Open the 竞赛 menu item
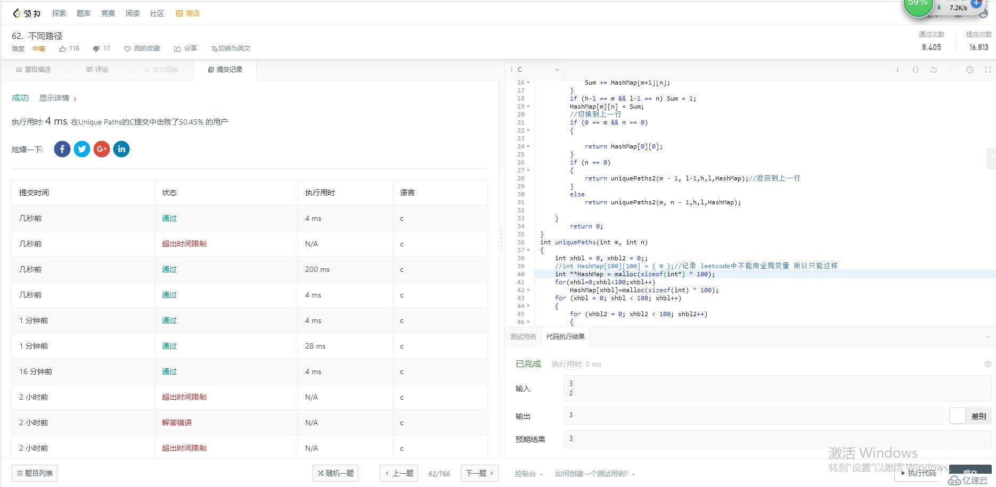 pyautogui.click(x=108, y=13)
